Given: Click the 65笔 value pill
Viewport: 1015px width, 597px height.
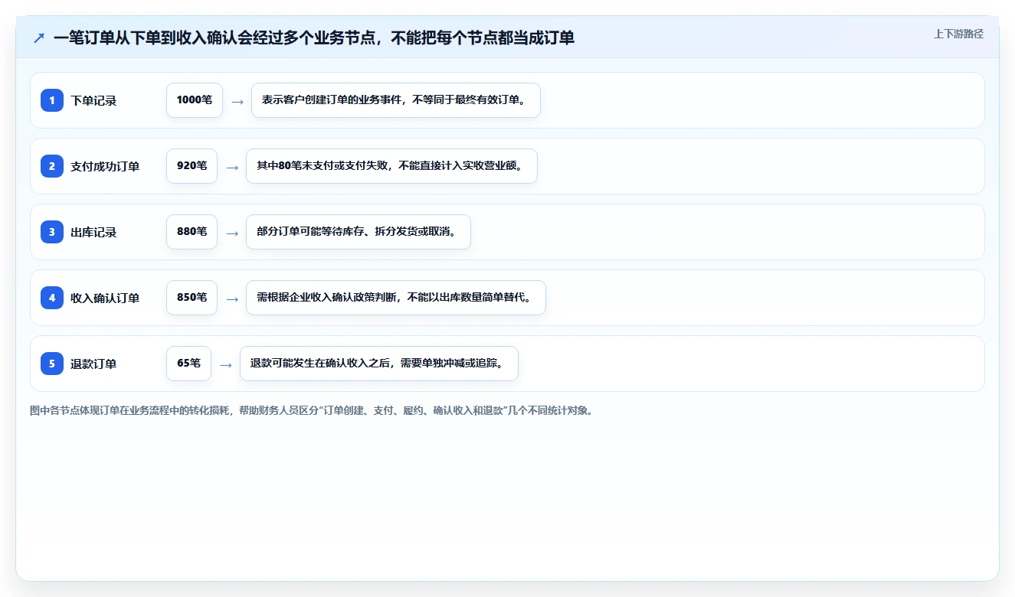Looking at the screenshot, I should (x=188, y=364).
